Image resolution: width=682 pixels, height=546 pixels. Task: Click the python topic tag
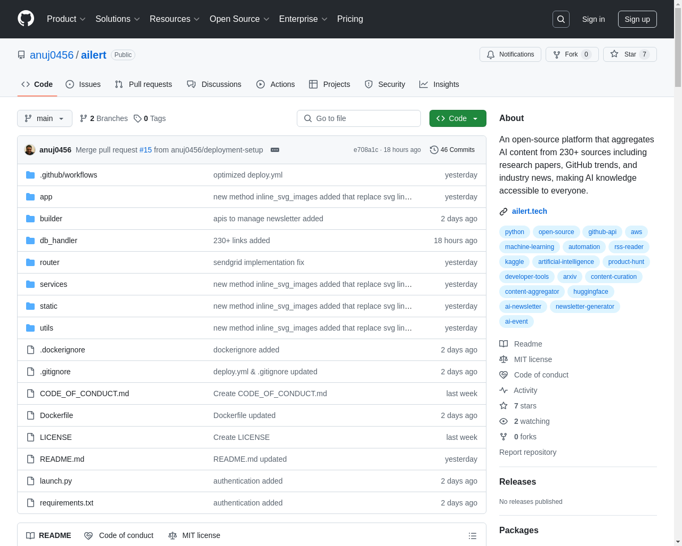[x=515, y=232]
